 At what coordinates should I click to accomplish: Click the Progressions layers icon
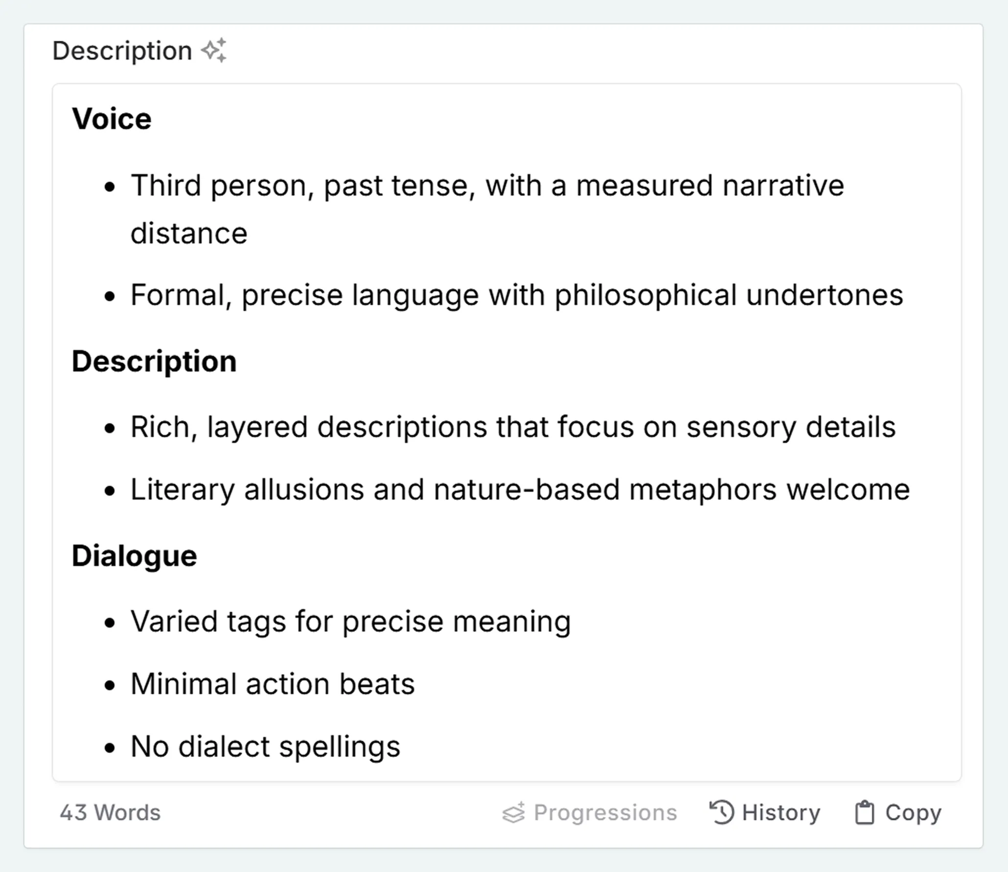(513, 813)
